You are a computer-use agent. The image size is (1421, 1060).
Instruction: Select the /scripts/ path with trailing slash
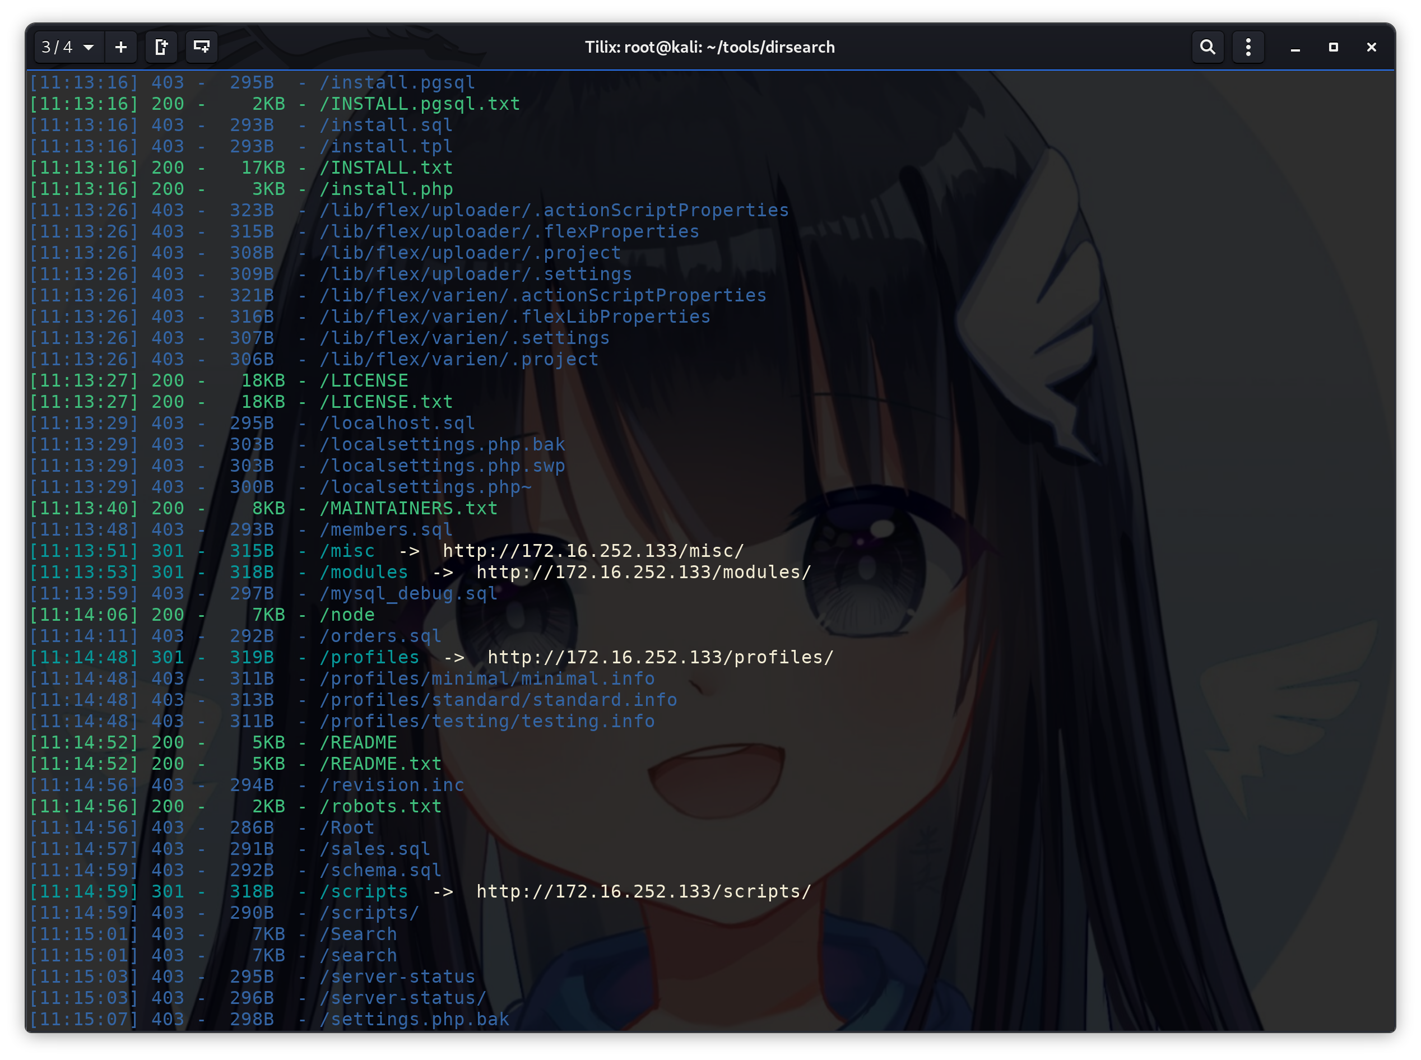369,913
